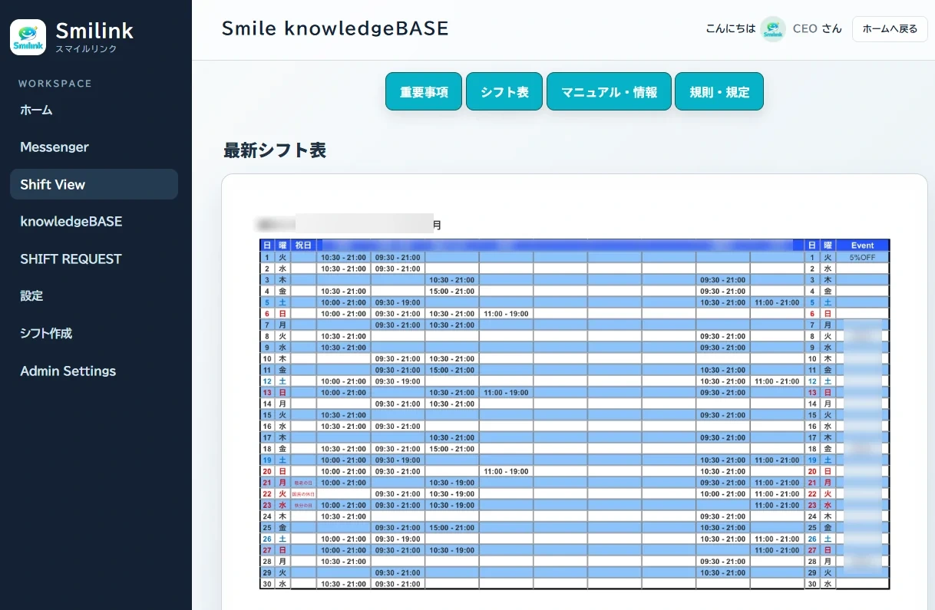This screenshot has width=935, height=610.
Task: Click the Smilink brand name text
Action: click(94, 31)
